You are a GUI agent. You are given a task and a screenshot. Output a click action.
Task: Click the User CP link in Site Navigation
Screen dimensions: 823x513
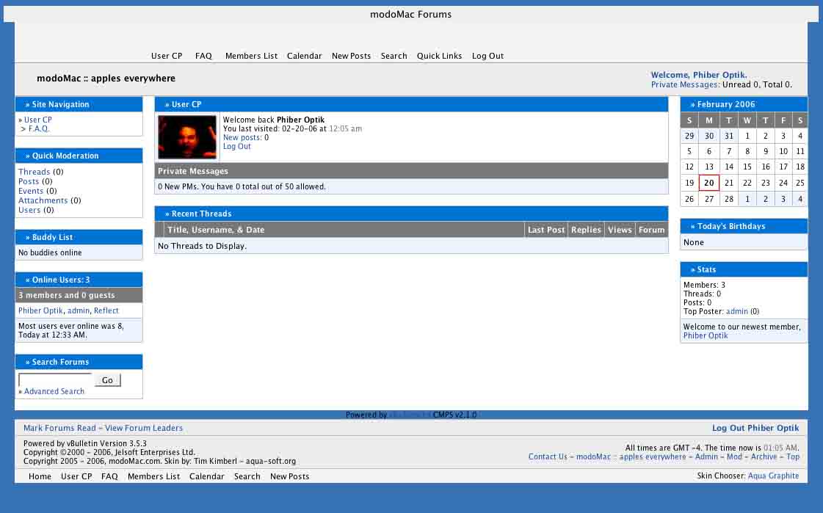point(37,120)
